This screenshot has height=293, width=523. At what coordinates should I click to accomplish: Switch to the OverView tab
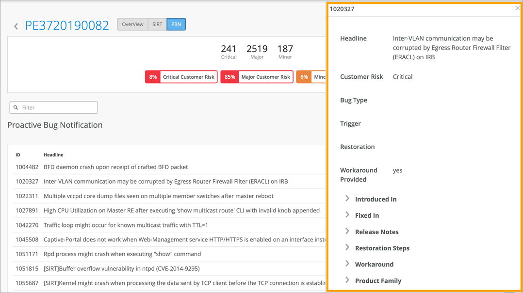click(132, 24)
